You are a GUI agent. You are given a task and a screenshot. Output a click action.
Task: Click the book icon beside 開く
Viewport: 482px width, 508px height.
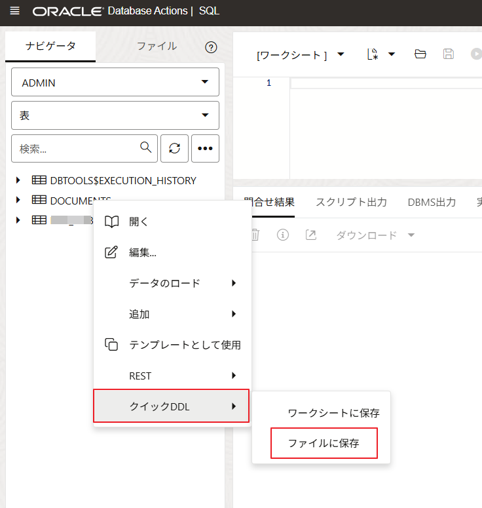click(x=112, y=222)
